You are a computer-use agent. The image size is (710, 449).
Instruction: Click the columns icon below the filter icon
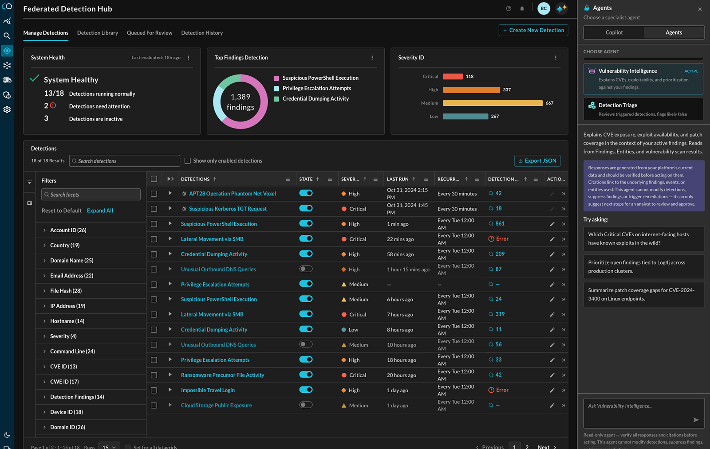(x=30, y=203)
